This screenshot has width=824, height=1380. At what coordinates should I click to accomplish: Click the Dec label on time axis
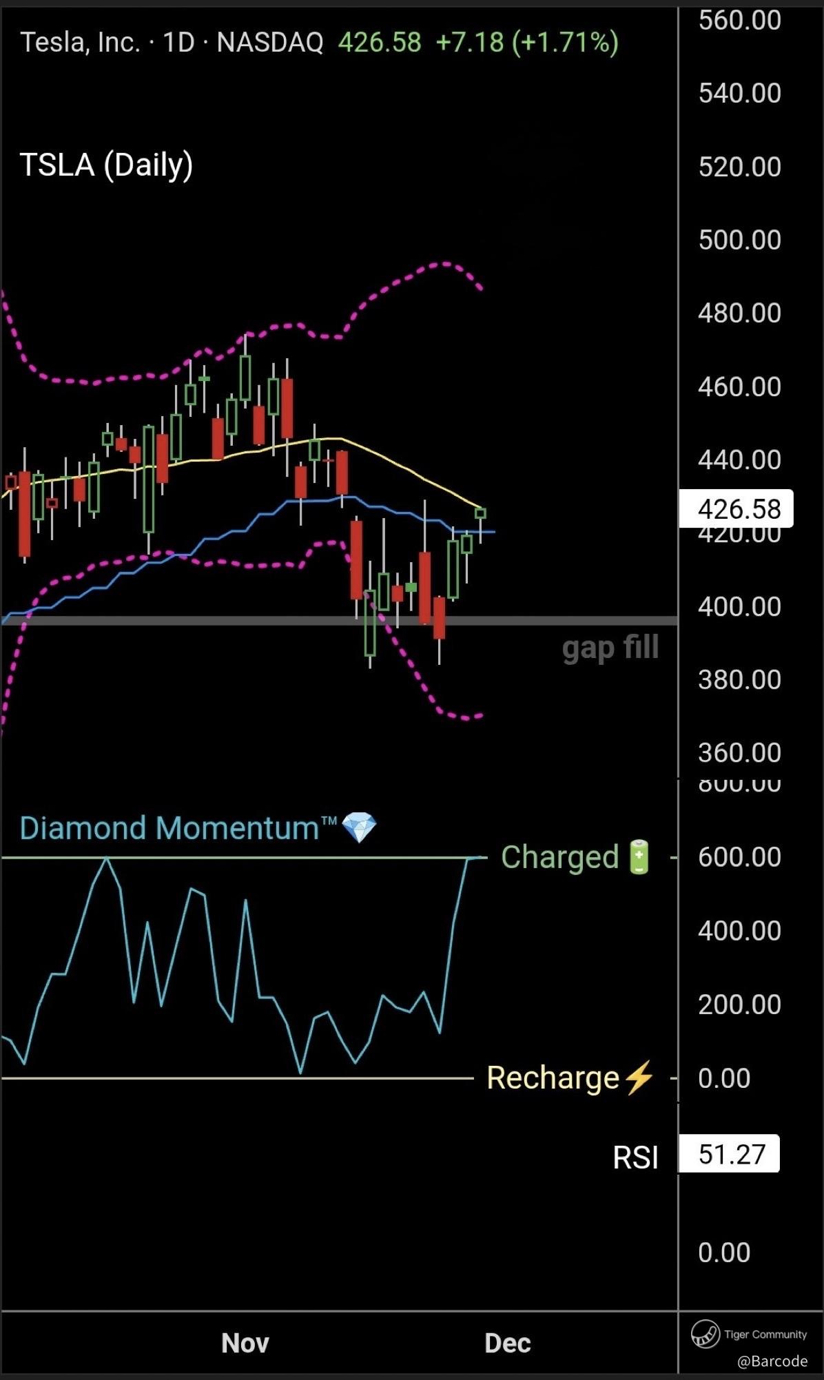pyautogui.click(x=508, y=1343)
